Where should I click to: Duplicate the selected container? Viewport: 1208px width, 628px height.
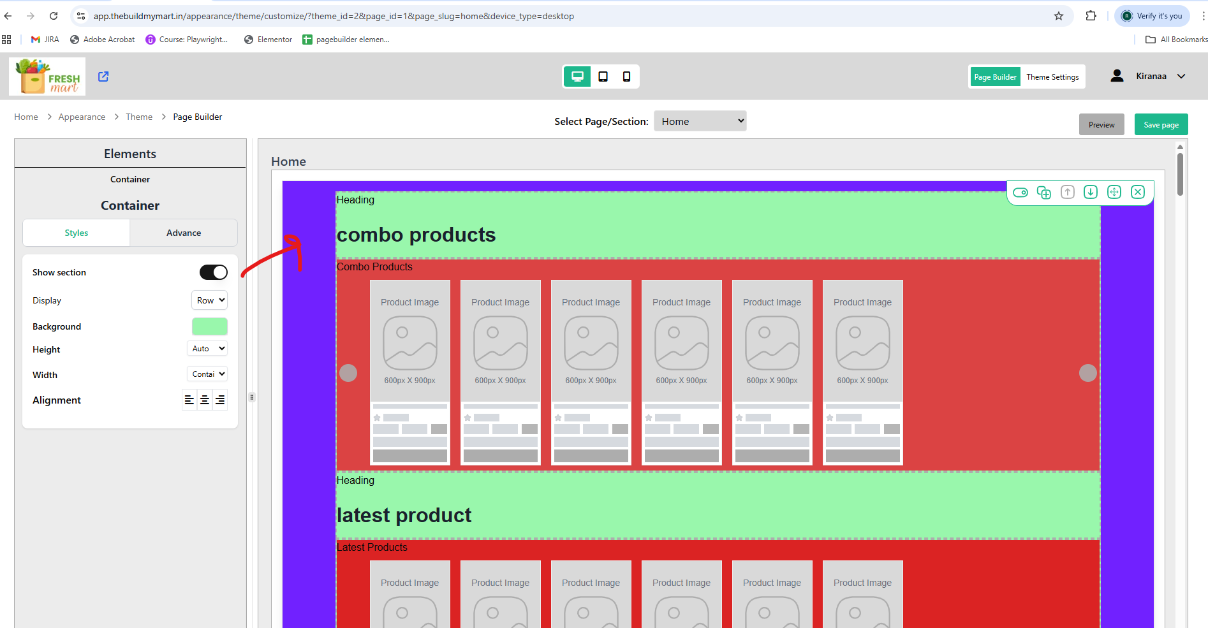1044,193
